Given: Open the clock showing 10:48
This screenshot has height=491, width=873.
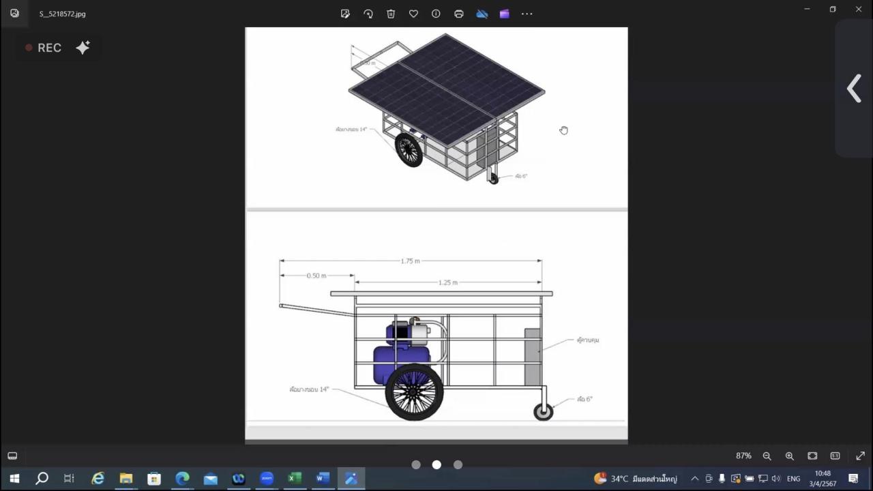Looking at the screenshot, I should pyautogui.click(x=823, y=479).
